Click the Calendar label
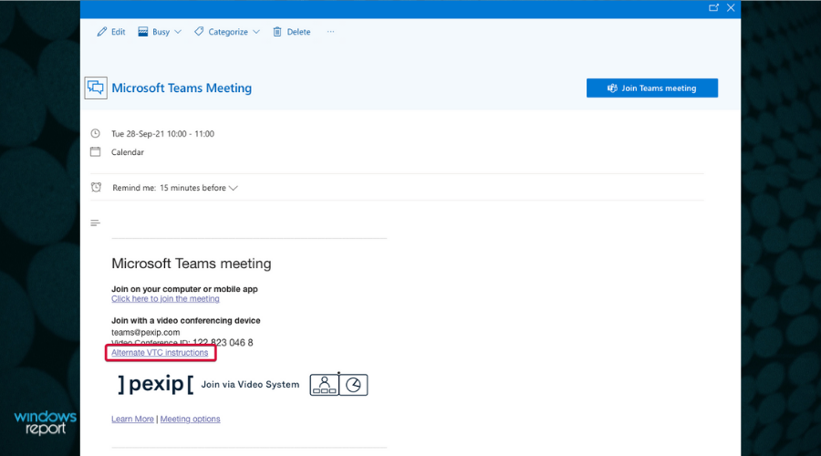The image size is (821, 456). pyautogui.click(x=127, y=152)
